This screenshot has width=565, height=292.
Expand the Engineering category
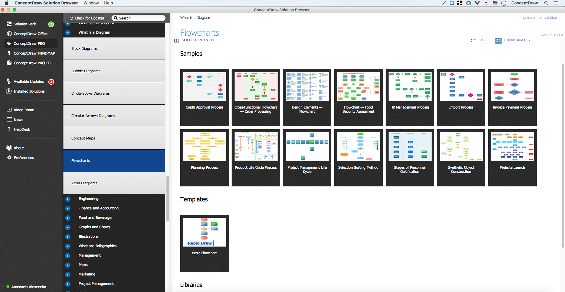[x=68, y=199]
